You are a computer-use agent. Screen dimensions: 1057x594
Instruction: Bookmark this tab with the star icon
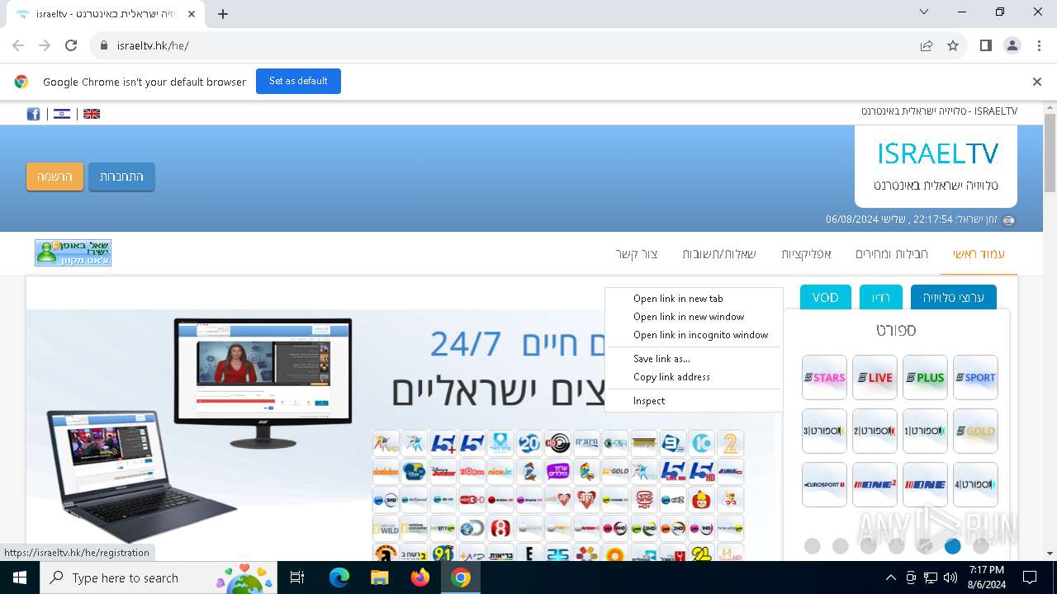(953, 45)
